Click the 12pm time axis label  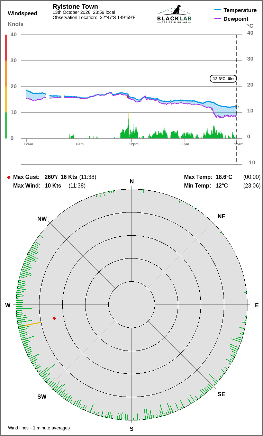click(134, 144)
